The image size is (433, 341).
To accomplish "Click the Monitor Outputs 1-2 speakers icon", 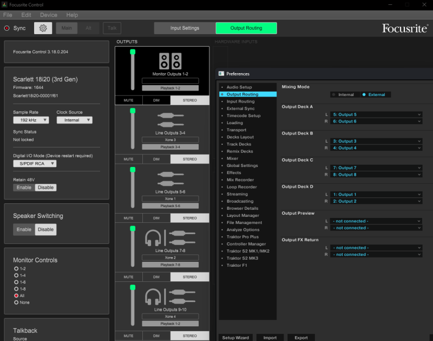I will [x=170, y=61].
